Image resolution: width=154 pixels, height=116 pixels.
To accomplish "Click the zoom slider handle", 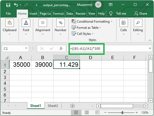I will [x=122, y=113].
